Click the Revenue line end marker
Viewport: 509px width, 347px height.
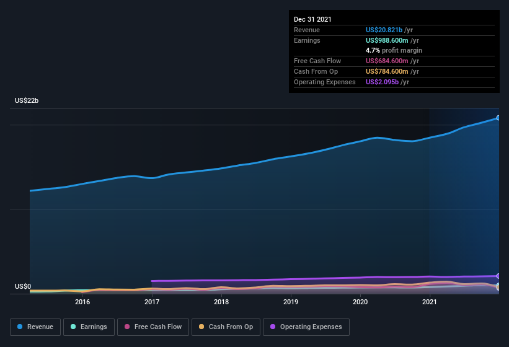(x=498, y=118)
